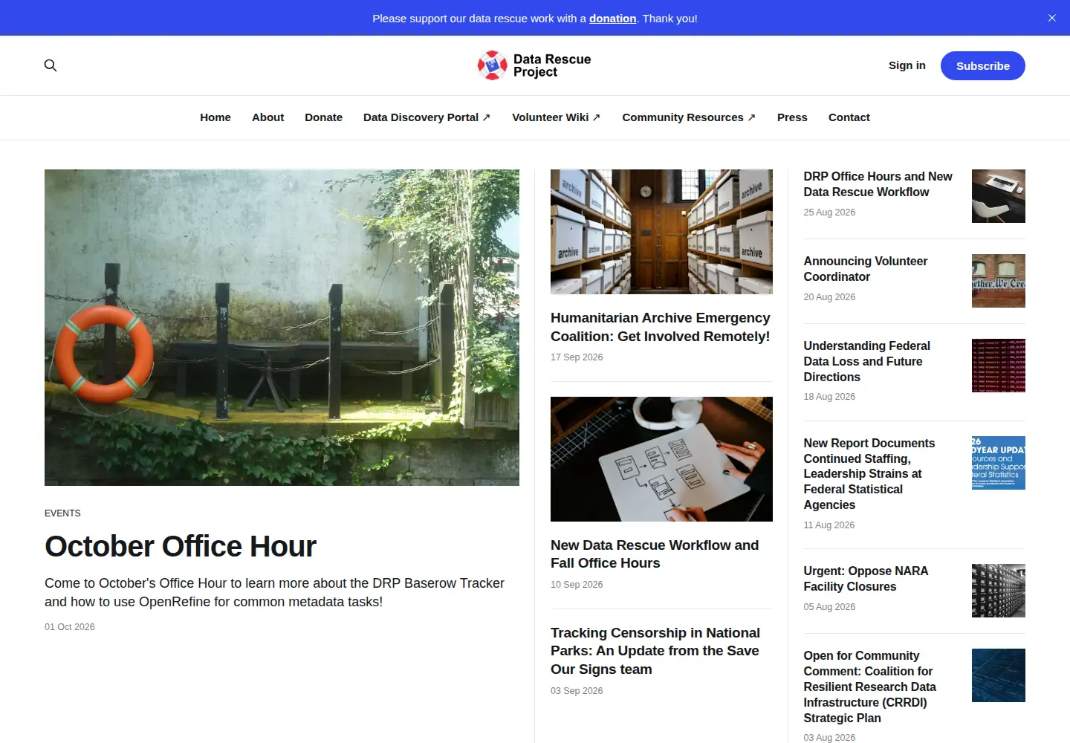The image size is (1070, 743).
Task: Click the 01 Oct 2026 date
Action: pos(70,627)
